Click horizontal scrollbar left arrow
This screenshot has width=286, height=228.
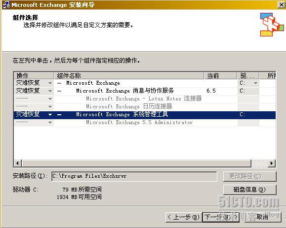[17, 163]
